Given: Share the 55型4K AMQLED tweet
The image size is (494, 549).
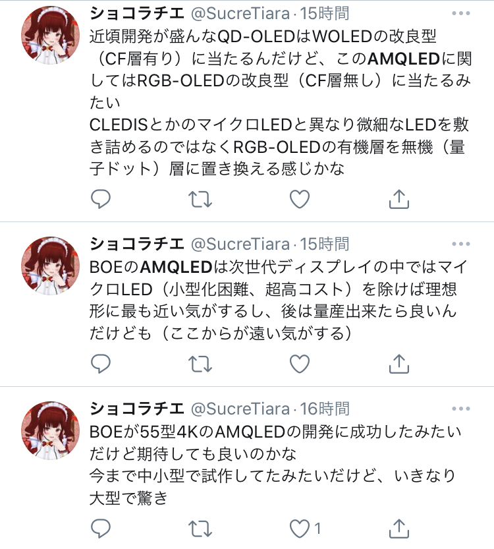Looking at the screenshot, I should click(x=399, y=529).
